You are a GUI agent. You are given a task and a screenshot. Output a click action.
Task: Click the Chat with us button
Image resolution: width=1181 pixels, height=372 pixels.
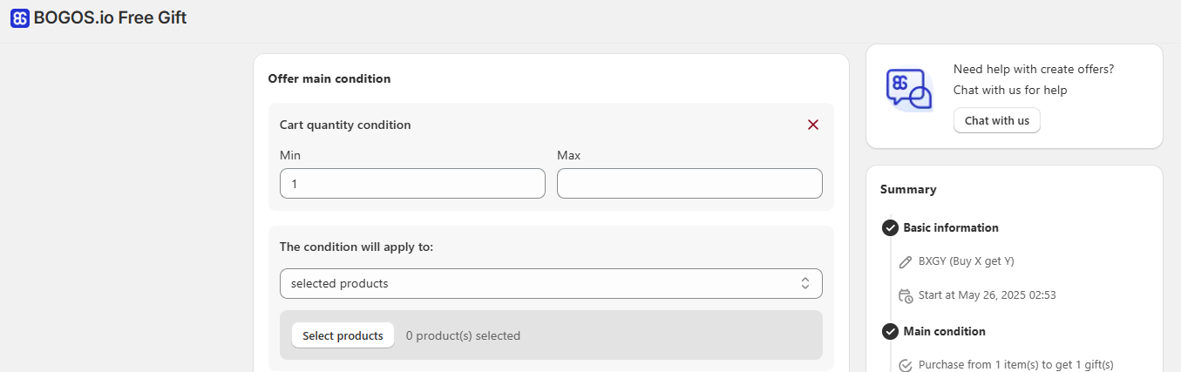(997, 120)
